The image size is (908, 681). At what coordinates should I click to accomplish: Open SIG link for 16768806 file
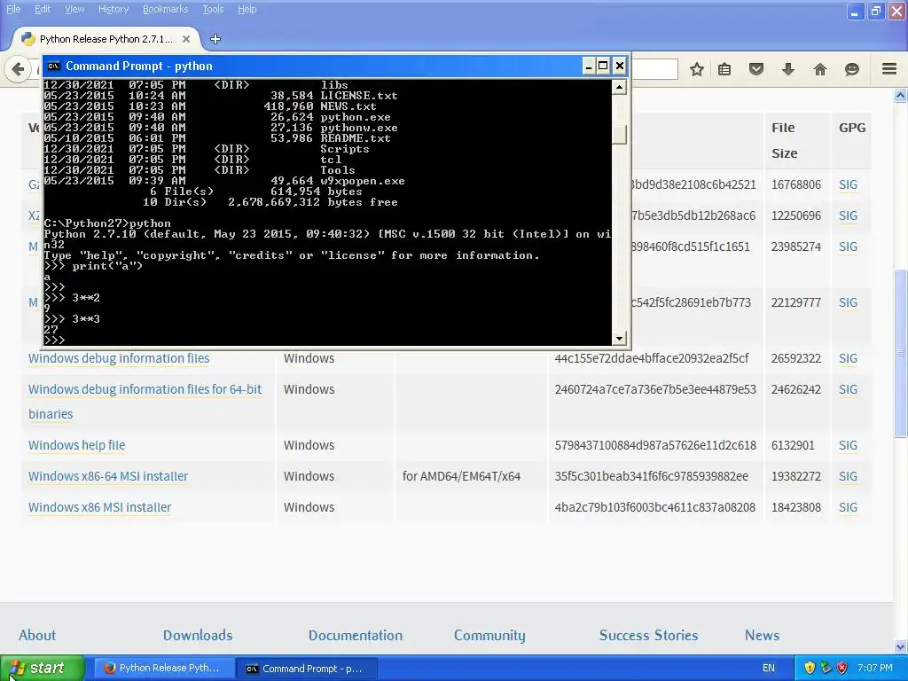pos(848,184)
